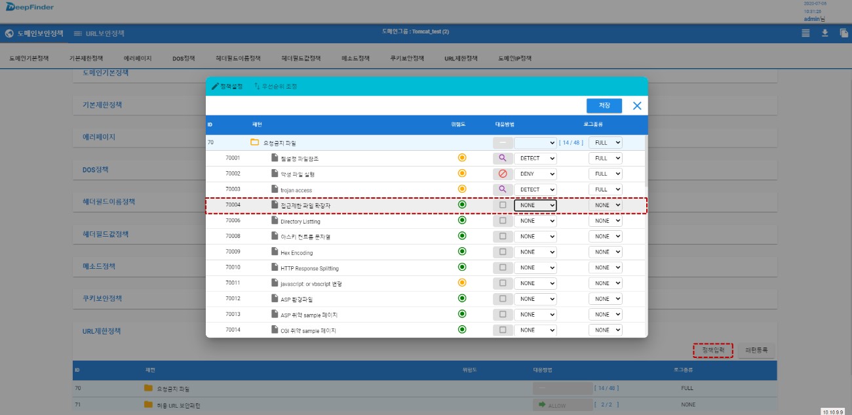This screenshot has height=415, width=852.
Task: Expand the 헤더필드값정책 section in the page body
Action: coord(425,235)
